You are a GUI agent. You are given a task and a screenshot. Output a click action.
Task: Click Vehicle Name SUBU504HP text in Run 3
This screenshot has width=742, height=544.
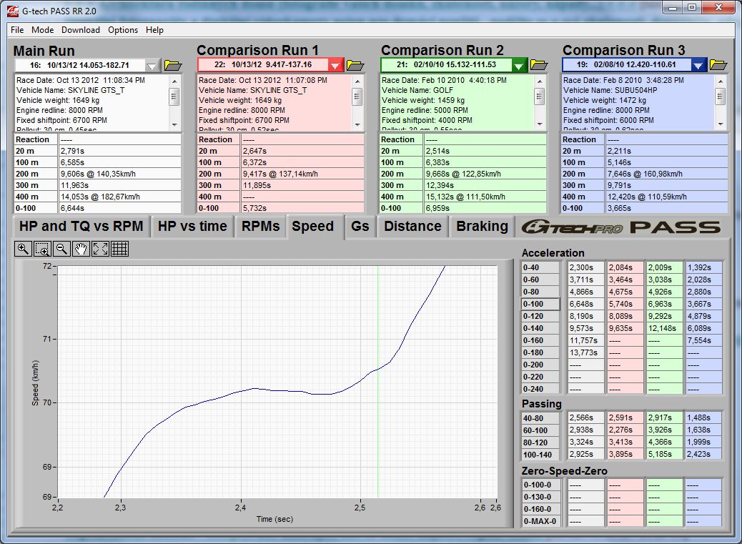[x=610, y=90]
